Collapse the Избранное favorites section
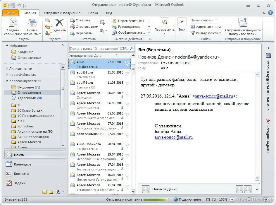The height and width of the screenshot is (205, 276). (7, 45)
